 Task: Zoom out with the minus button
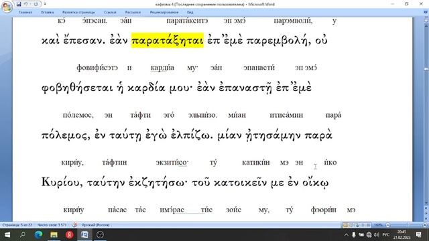387,225
